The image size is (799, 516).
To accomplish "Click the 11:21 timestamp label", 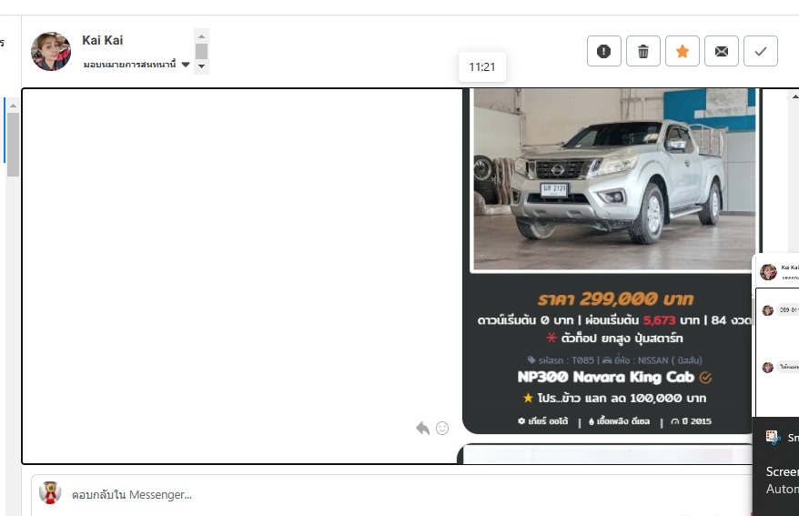I will [x=482, y=66].
